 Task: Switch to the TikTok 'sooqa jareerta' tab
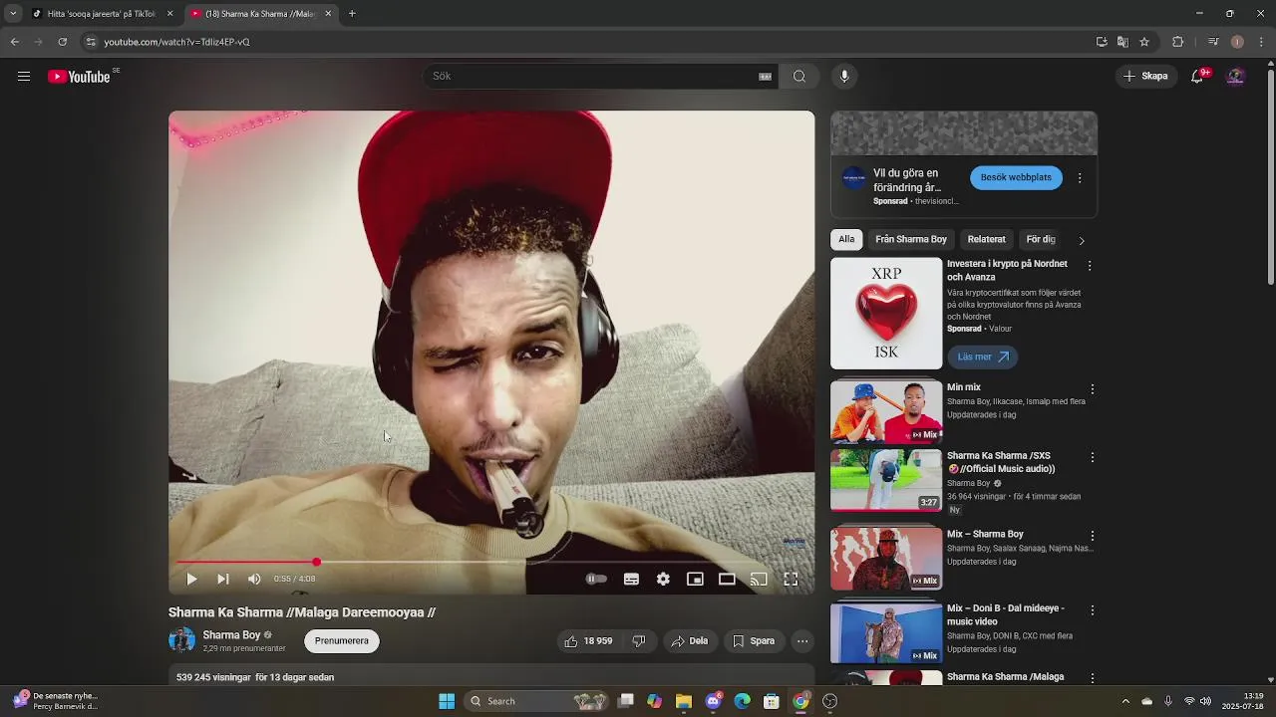click(x=101, y=14)
